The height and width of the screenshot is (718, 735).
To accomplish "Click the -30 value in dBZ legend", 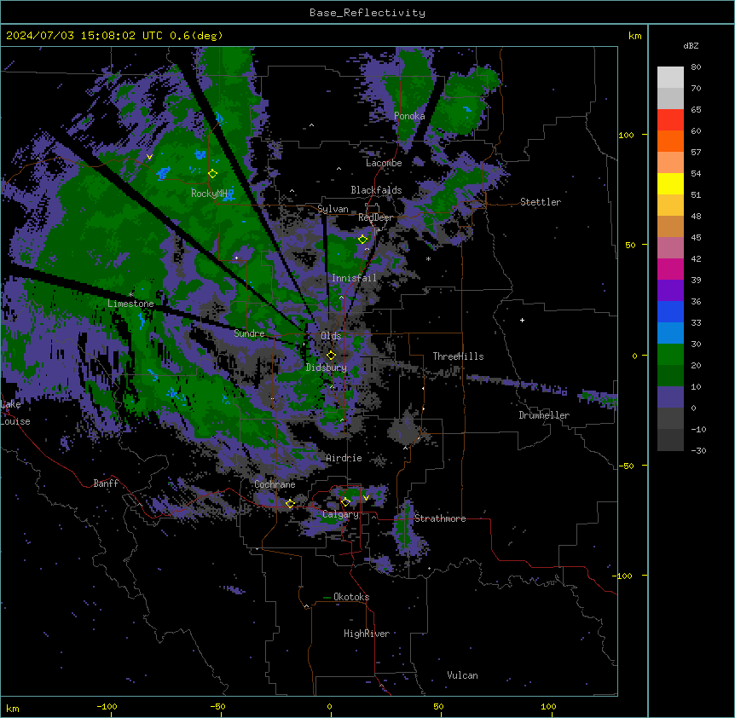I will tap(698, 450).
